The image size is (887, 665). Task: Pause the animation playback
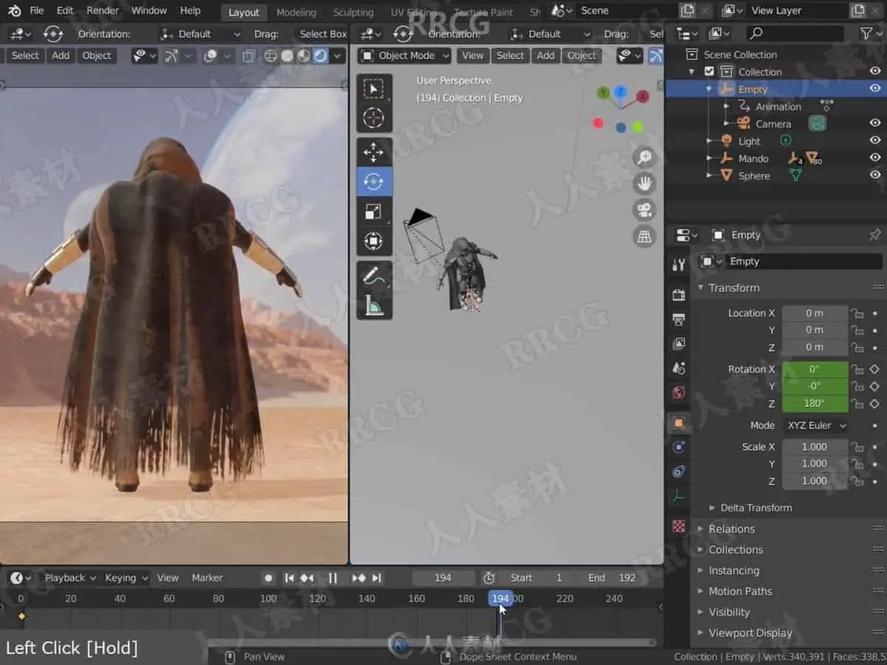(333, 578)
